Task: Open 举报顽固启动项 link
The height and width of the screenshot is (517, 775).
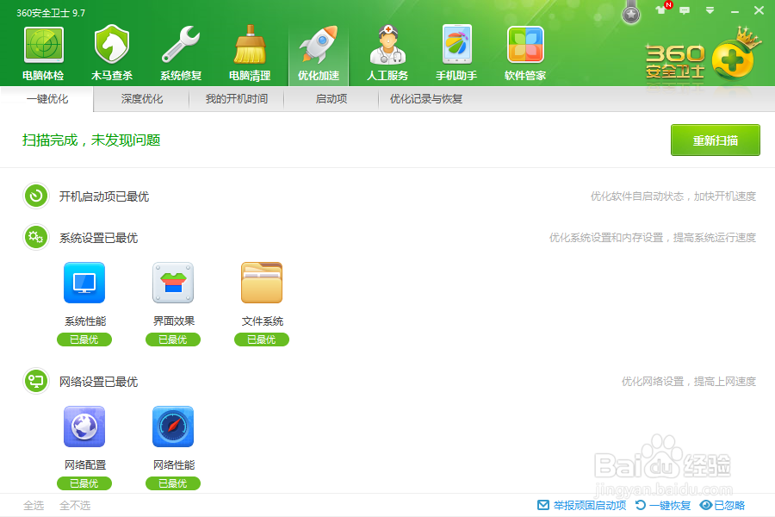Action: coord(590,505)
